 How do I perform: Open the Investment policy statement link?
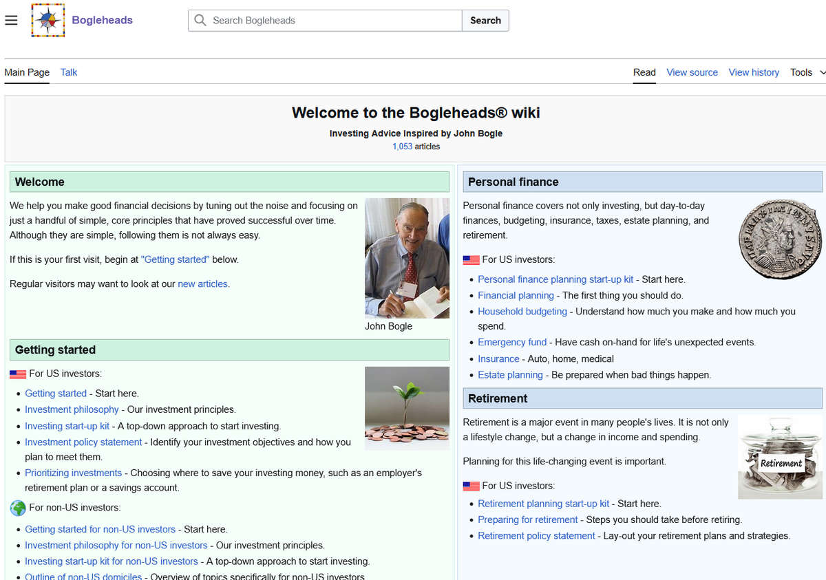[x=83, y=442]
